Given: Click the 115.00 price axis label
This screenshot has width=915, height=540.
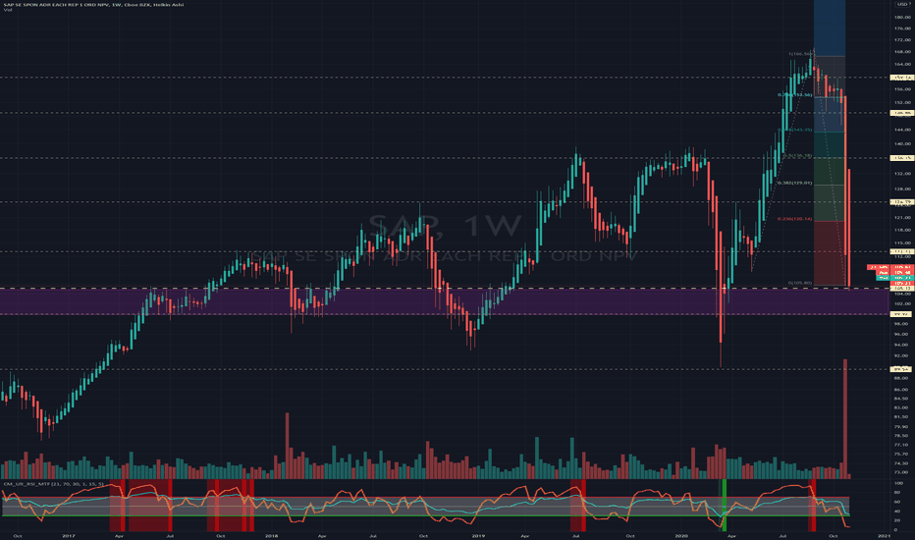Looking at the screenshot, I should (902, 243).
